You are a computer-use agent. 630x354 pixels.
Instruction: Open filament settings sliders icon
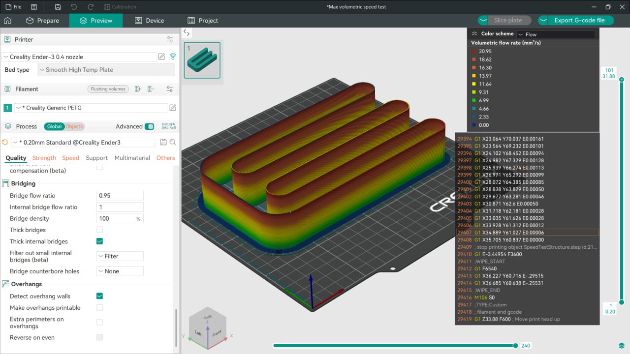170,89
